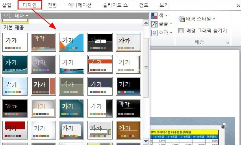Click the yellow table header on the slide
Image resolution: width=241 pixels, height=145 pixels.
184,132
